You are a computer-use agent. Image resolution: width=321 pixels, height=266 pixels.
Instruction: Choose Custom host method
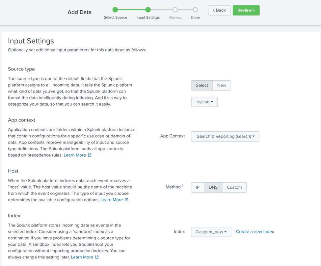point(234,187)
